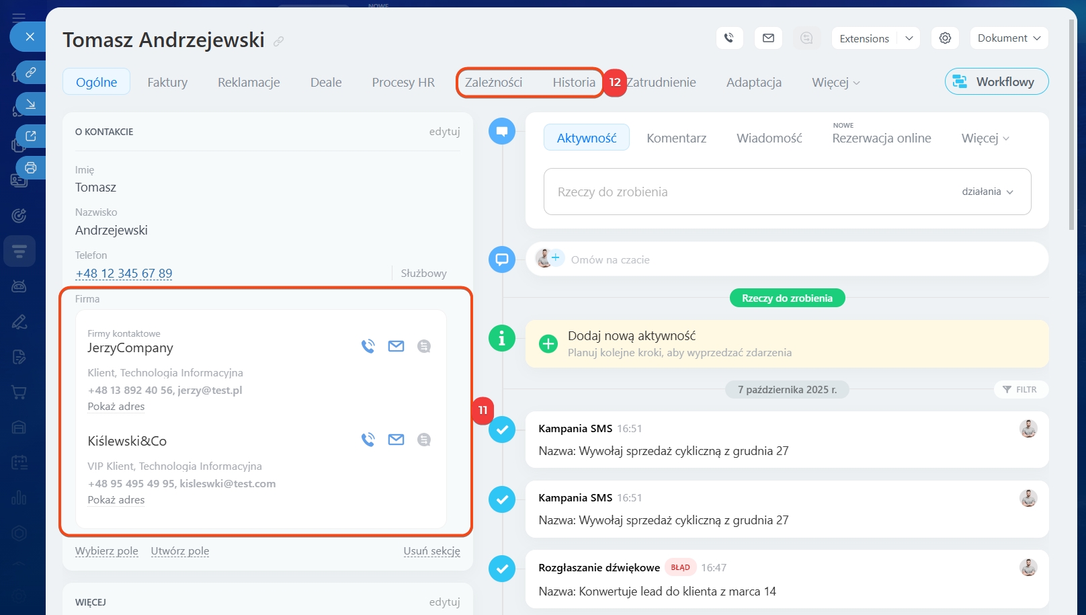The image size is (1086, 615).
Task: Click the phone call icon in header
Action: [729, 38]
